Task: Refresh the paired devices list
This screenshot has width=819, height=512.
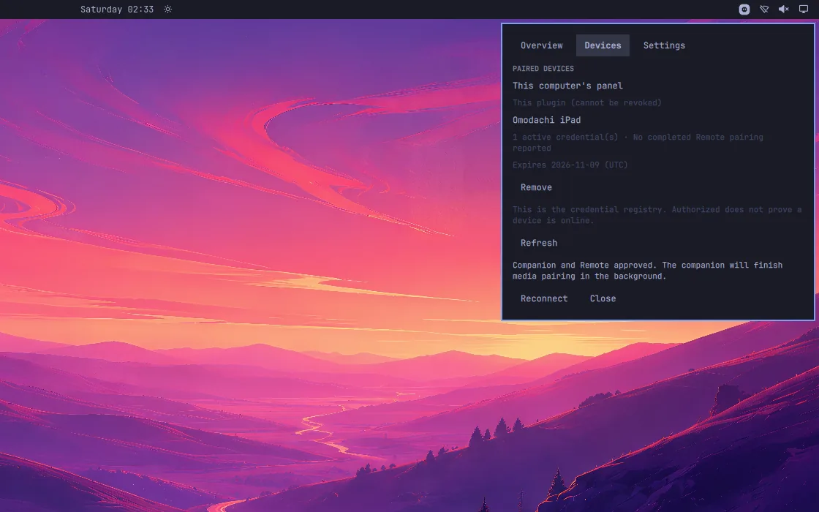Action: pyautogui.click(x=538, y=243)
